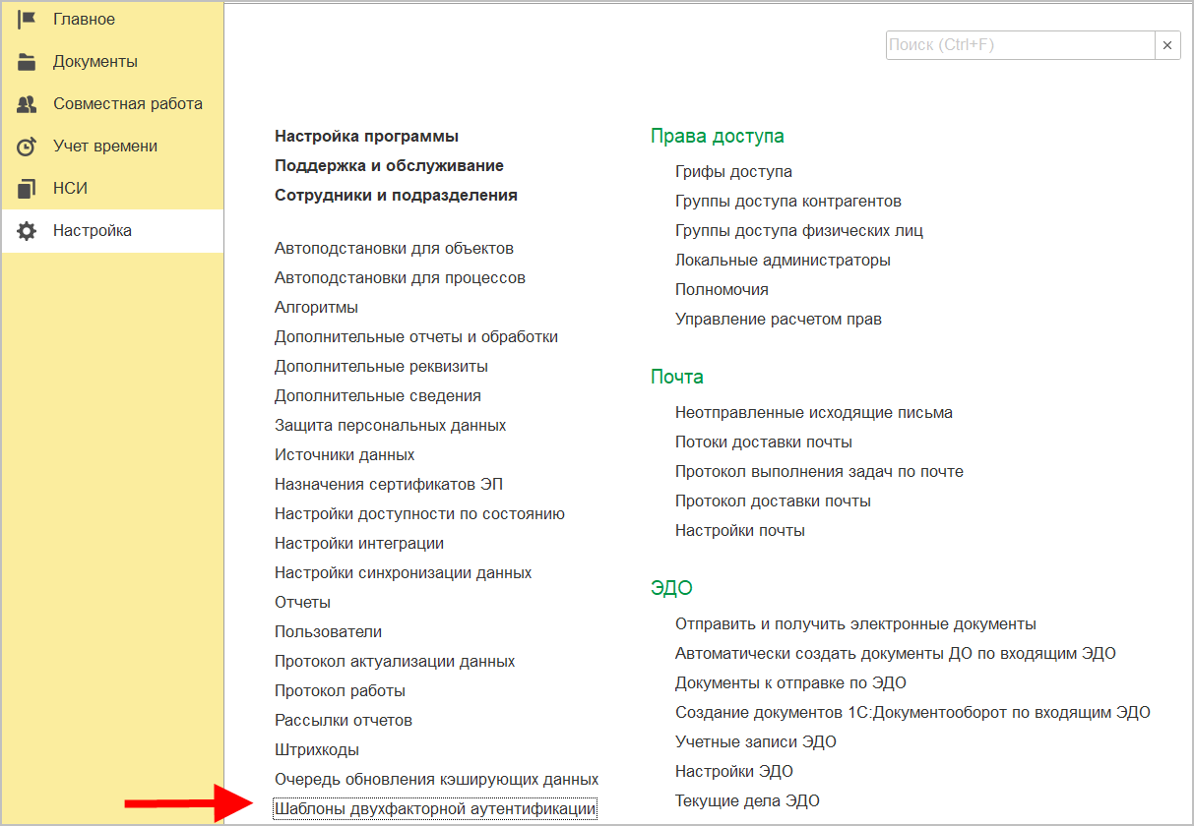Viewport: 1194px width, 826px height.
Task: Click the flag icon next to Главное
Action: 27,19
